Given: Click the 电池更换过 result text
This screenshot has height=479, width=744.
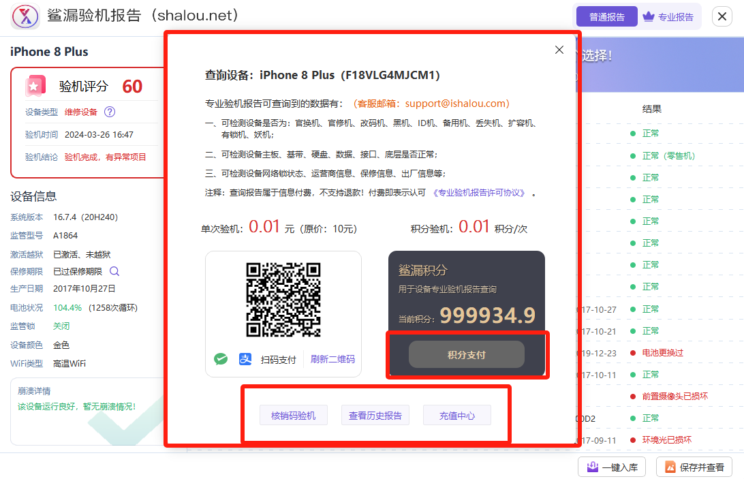Looking at the screenshot, I should [x=662, y=353].
